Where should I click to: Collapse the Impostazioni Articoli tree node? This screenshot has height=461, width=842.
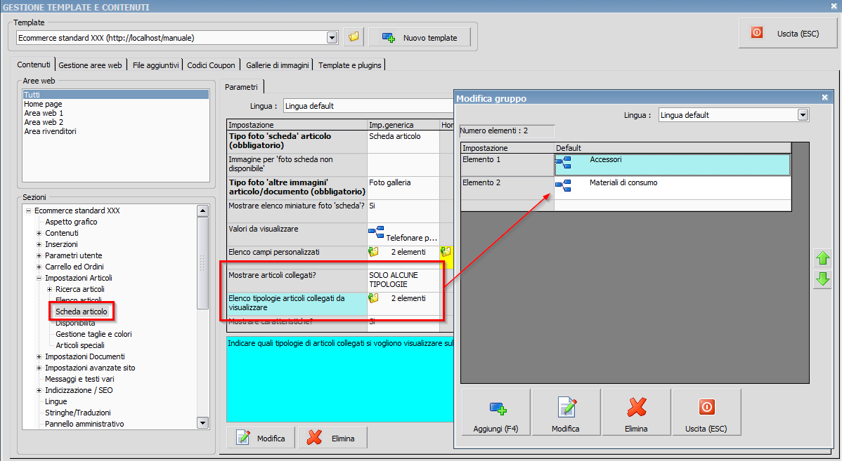pos(39,278)
